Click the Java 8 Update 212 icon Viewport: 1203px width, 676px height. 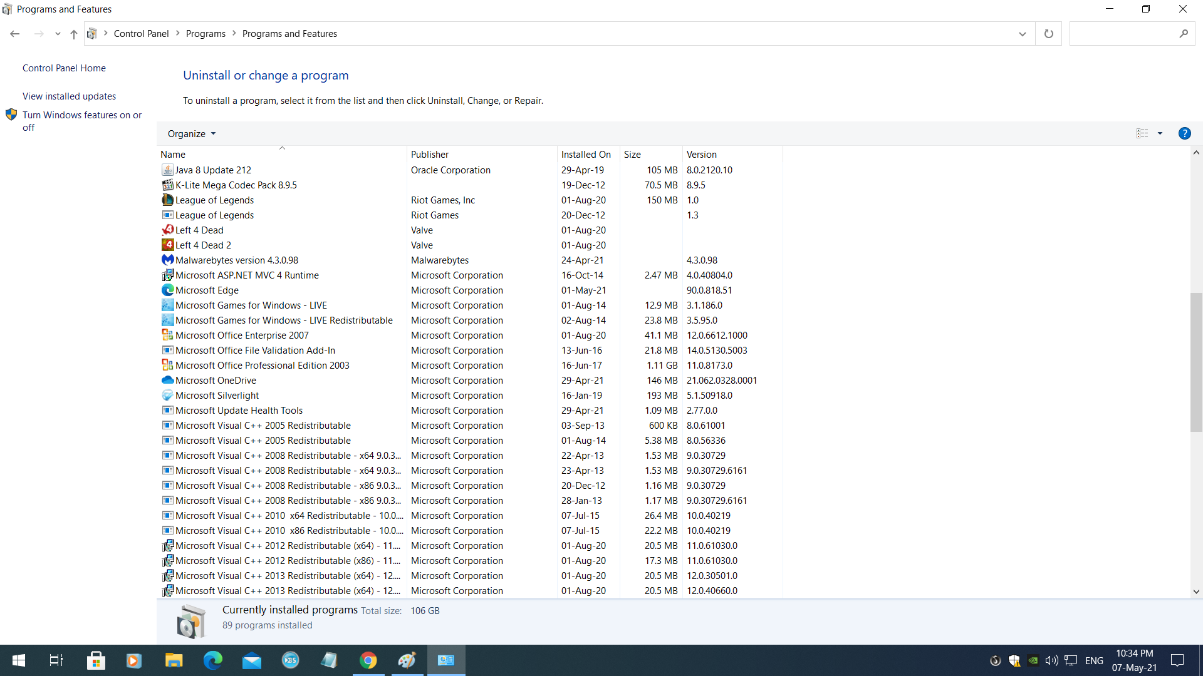point(167,170)
